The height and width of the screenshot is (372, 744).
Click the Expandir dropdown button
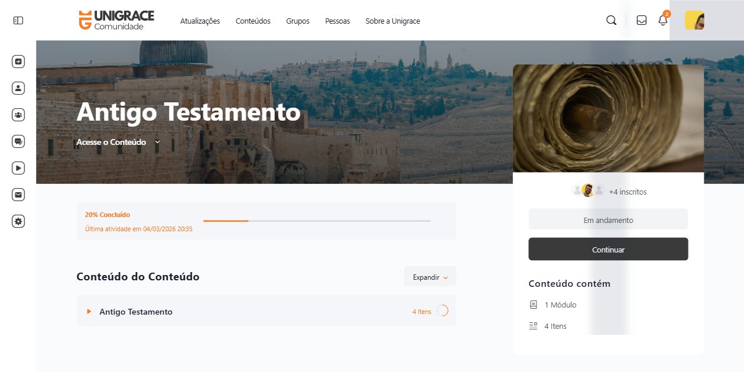(x=430, y=277)
